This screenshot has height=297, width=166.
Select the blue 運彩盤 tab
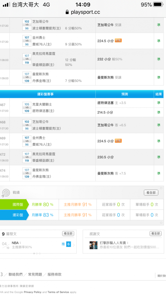14,215
